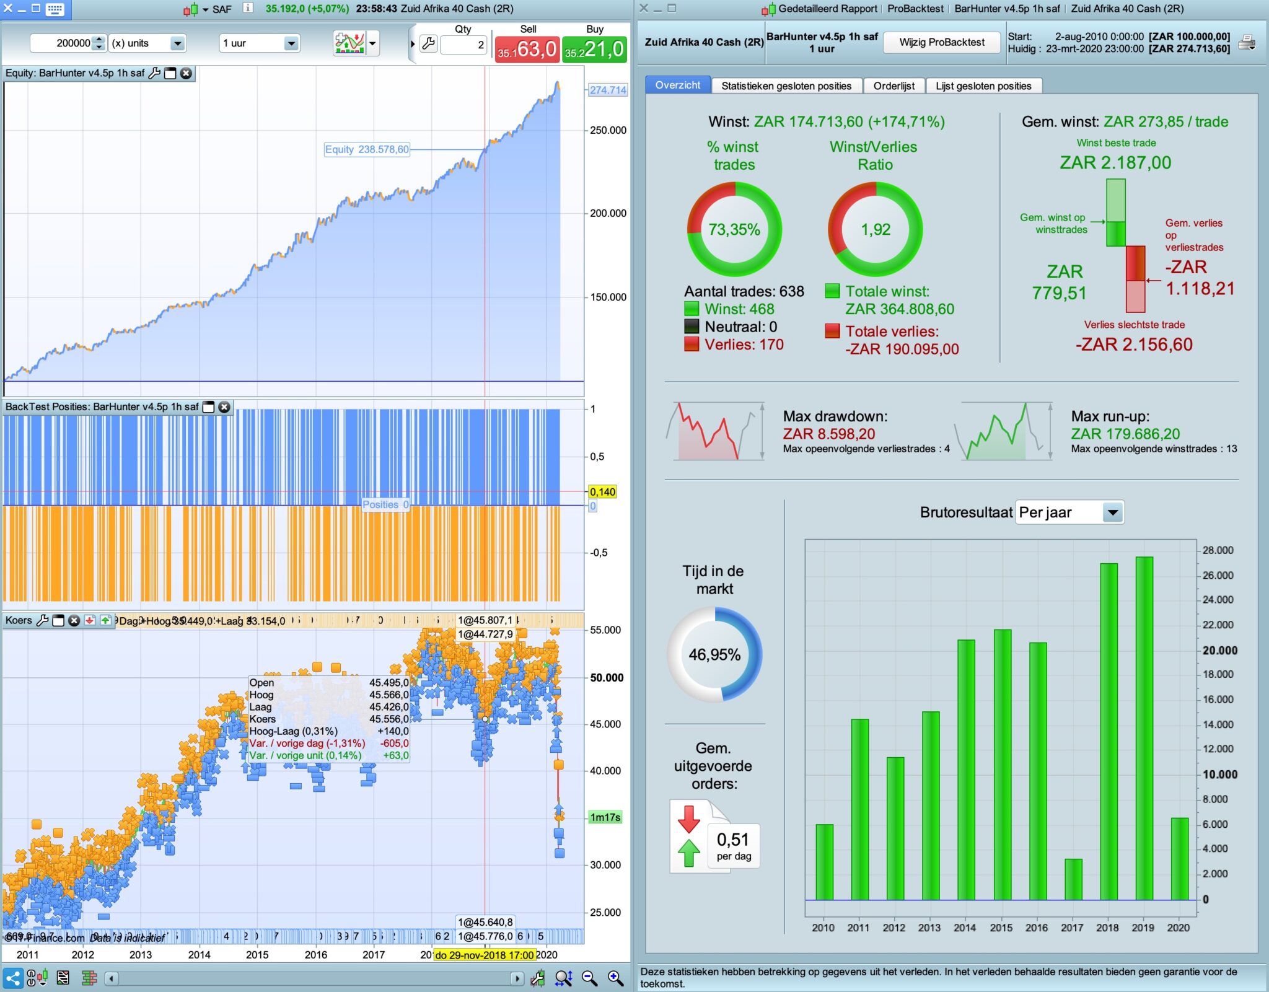The image size is (1269, 992).
Task: Open order panel wrench settings
Action: [x=428, y=43]
